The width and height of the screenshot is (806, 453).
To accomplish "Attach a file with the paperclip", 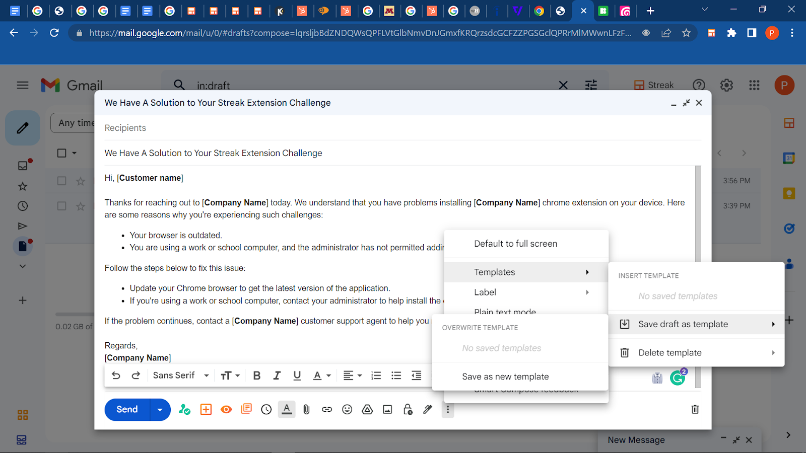I will tap(306, 409).
